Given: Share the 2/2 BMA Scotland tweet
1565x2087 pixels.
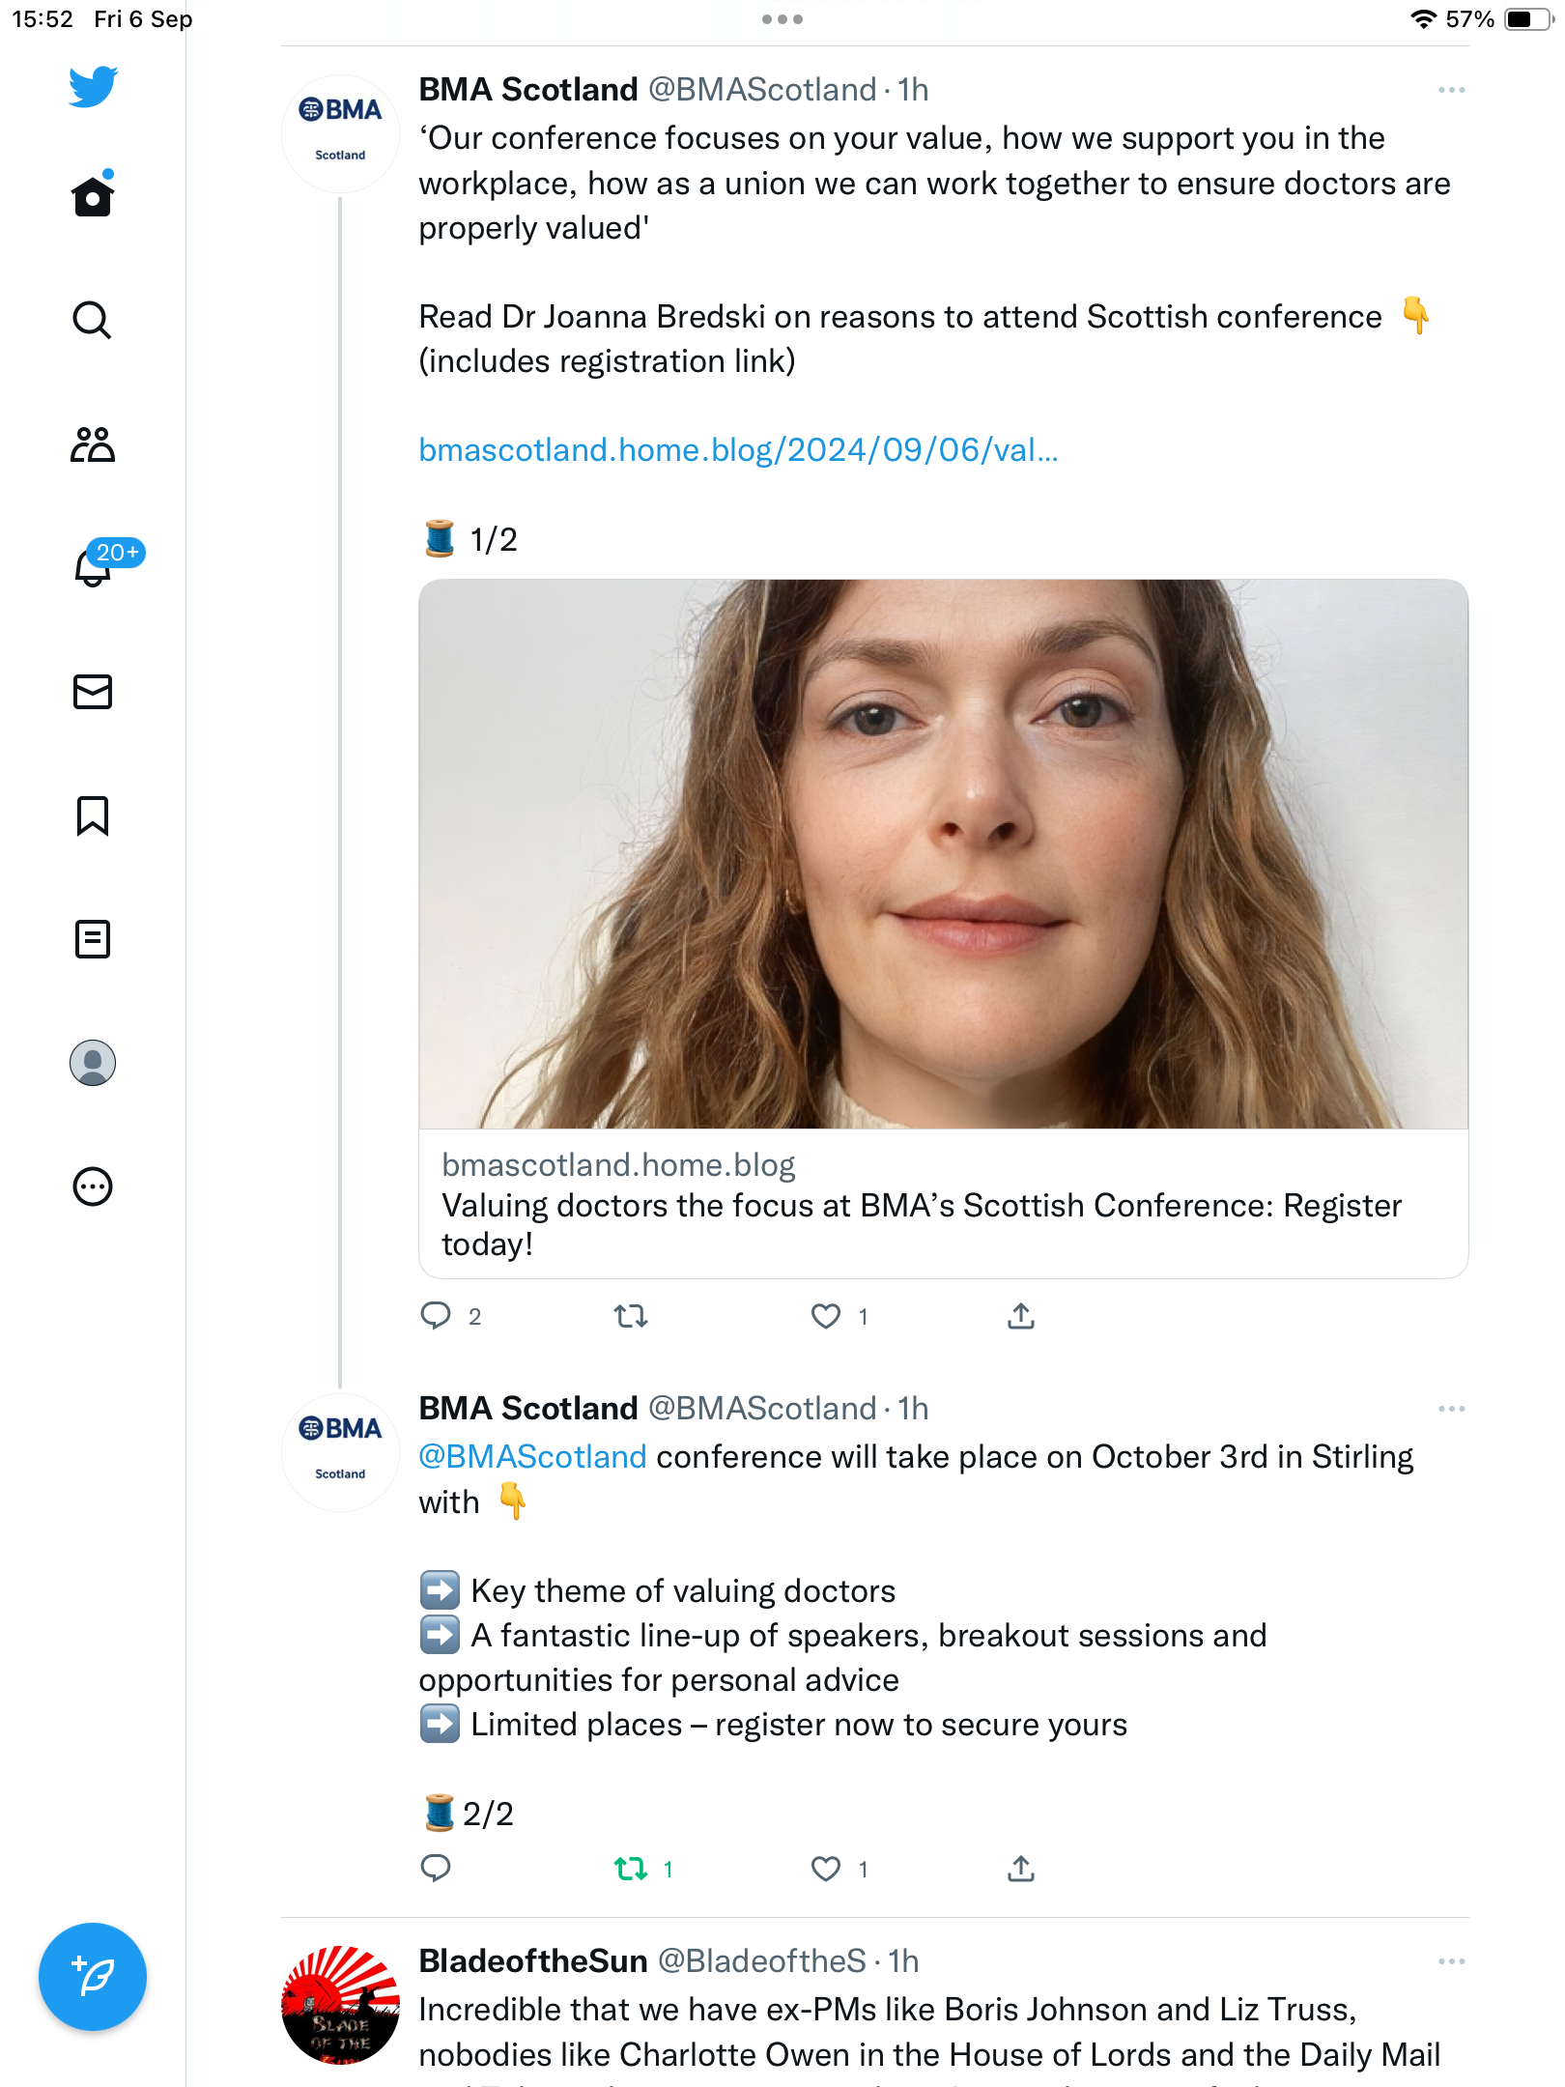Looking at the screenshot, I should coord(1021,1869).
